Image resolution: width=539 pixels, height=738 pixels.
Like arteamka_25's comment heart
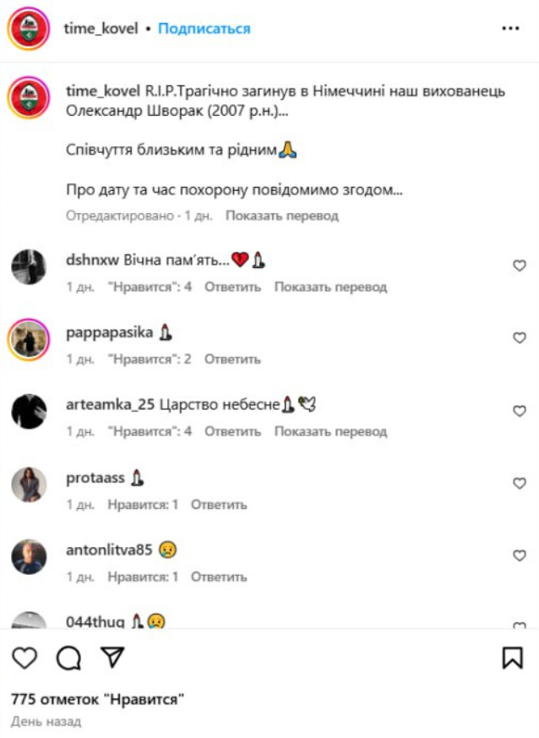click(520, 411)
